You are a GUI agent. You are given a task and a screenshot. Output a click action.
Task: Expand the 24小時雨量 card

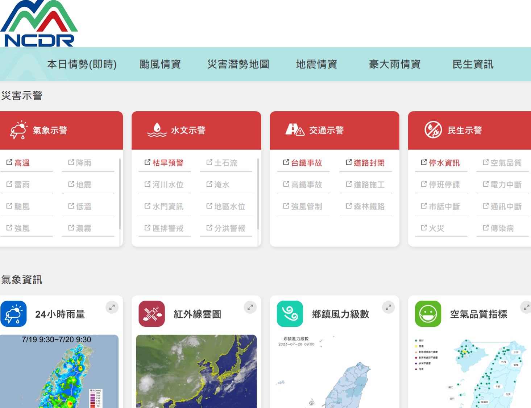pos(112,307)
